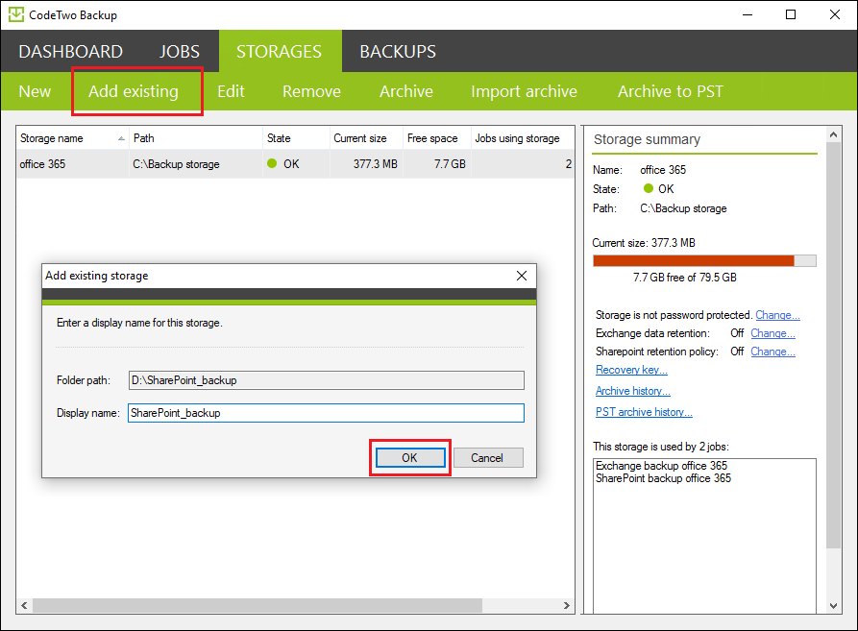The image size is (858, 631).
Task: Click Import archive in the toolbar
Action: [x=524, y=91]
